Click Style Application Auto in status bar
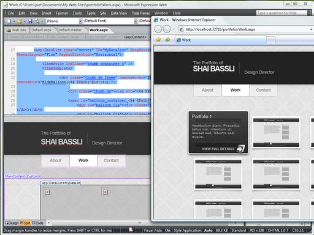Viewport: 314px width, 235px height. [x=193, y=230]
